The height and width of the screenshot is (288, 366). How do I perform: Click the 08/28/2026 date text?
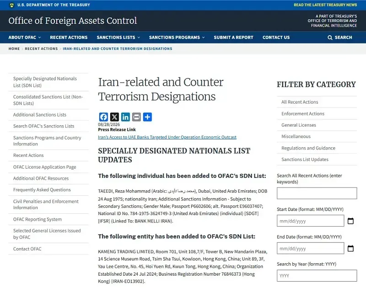coord(109,124)
